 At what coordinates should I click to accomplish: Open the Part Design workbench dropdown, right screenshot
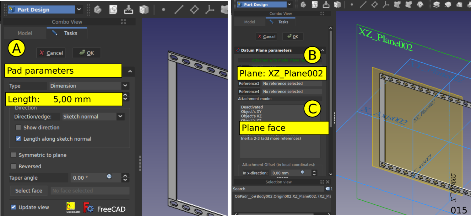tap(290, 4)
